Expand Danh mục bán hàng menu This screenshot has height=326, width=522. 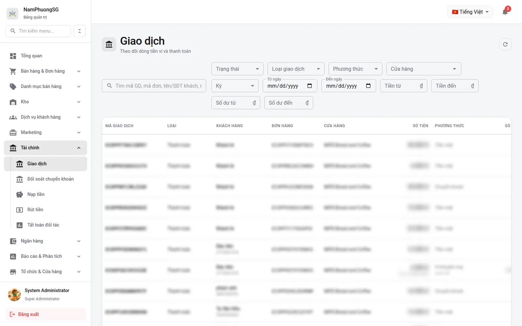[x=45, y=86]
